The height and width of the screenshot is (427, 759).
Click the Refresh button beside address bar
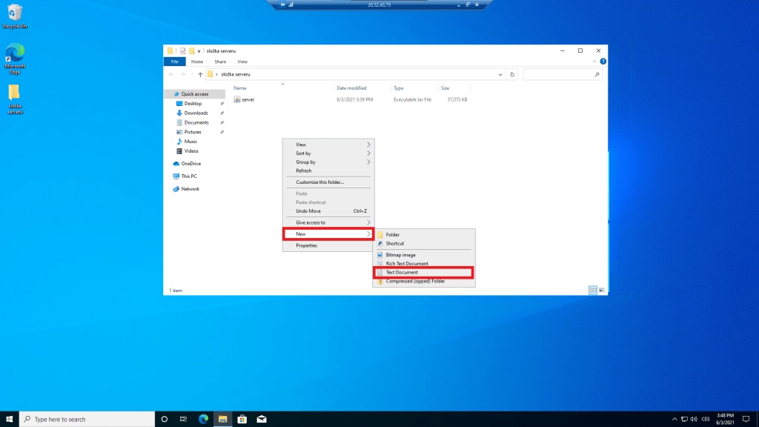click(x=512, y=74)
